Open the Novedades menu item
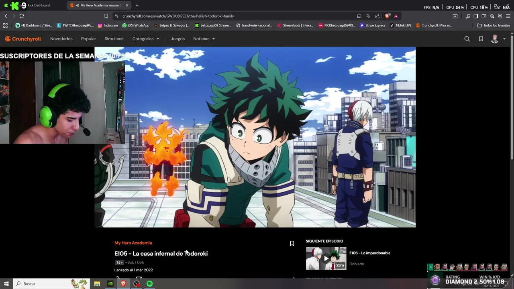The height and width of the screenshot is (289, 514). coord(61,39)
